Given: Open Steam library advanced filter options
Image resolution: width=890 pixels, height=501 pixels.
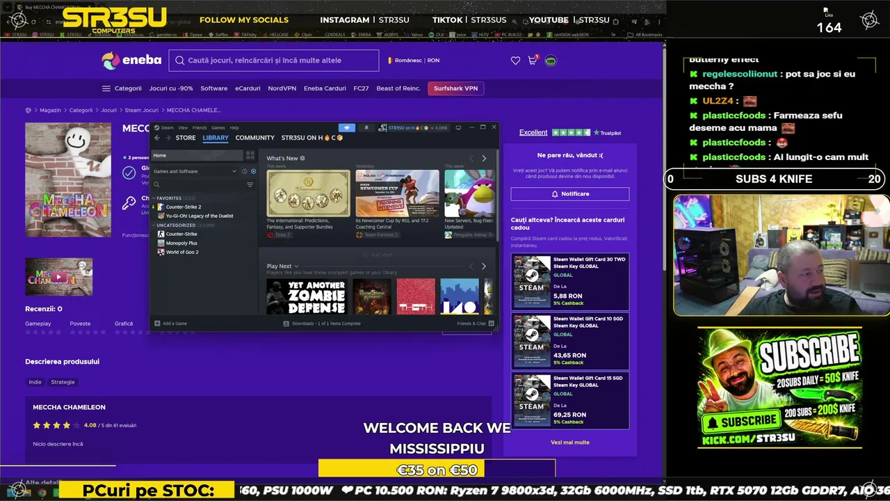Looking at the screenshot, I should pyautogui.click(x=250, y=184).
